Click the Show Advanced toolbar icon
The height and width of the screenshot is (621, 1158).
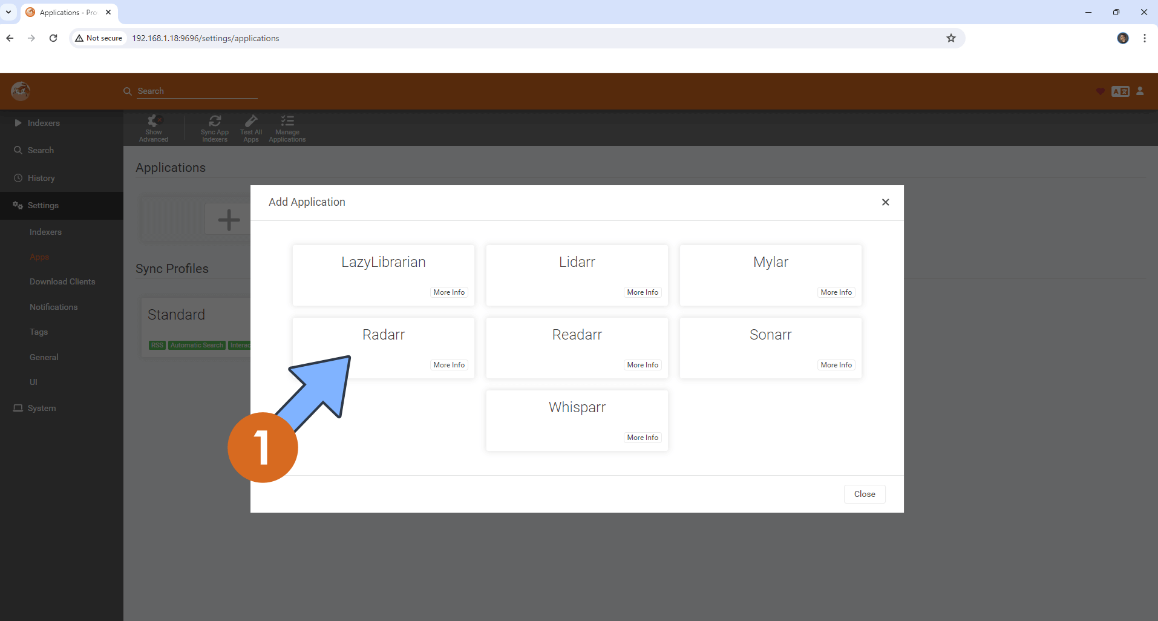(x=154, y=128)
